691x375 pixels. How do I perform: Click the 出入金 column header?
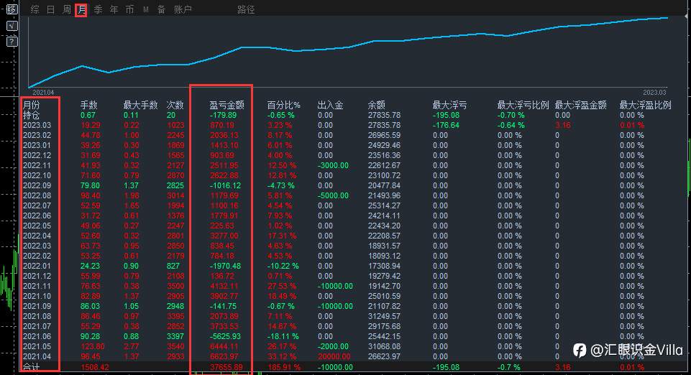(331, 105)
